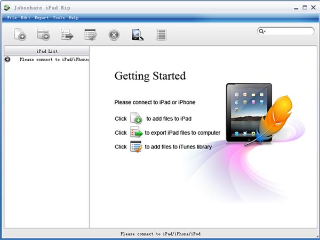Screen dimensions: 320x240
Task: Click the List view toolbar icon
Action: (x=161, y=35)
